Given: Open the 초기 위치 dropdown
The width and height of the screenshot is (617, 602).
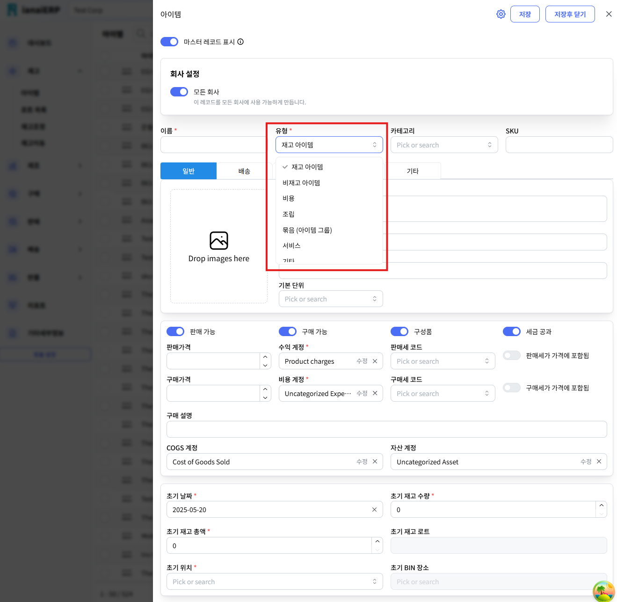Looking at the screenshot, I should pyautogui.click(x=275, y=581).
